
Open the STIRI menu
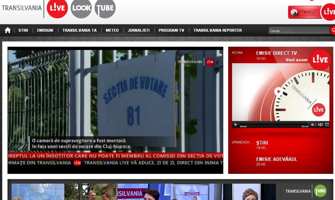pyautogui.click(x=23, y=30)
